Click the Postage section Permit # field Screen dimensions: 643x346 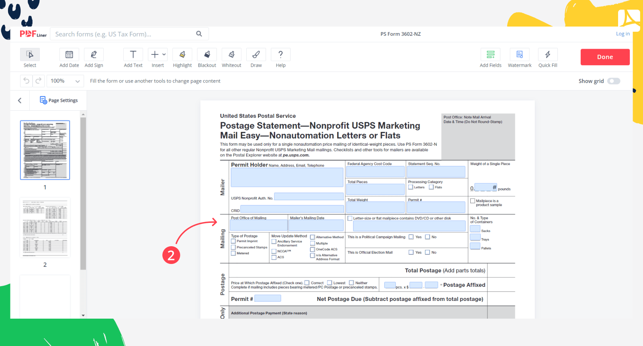coord(268,298)
